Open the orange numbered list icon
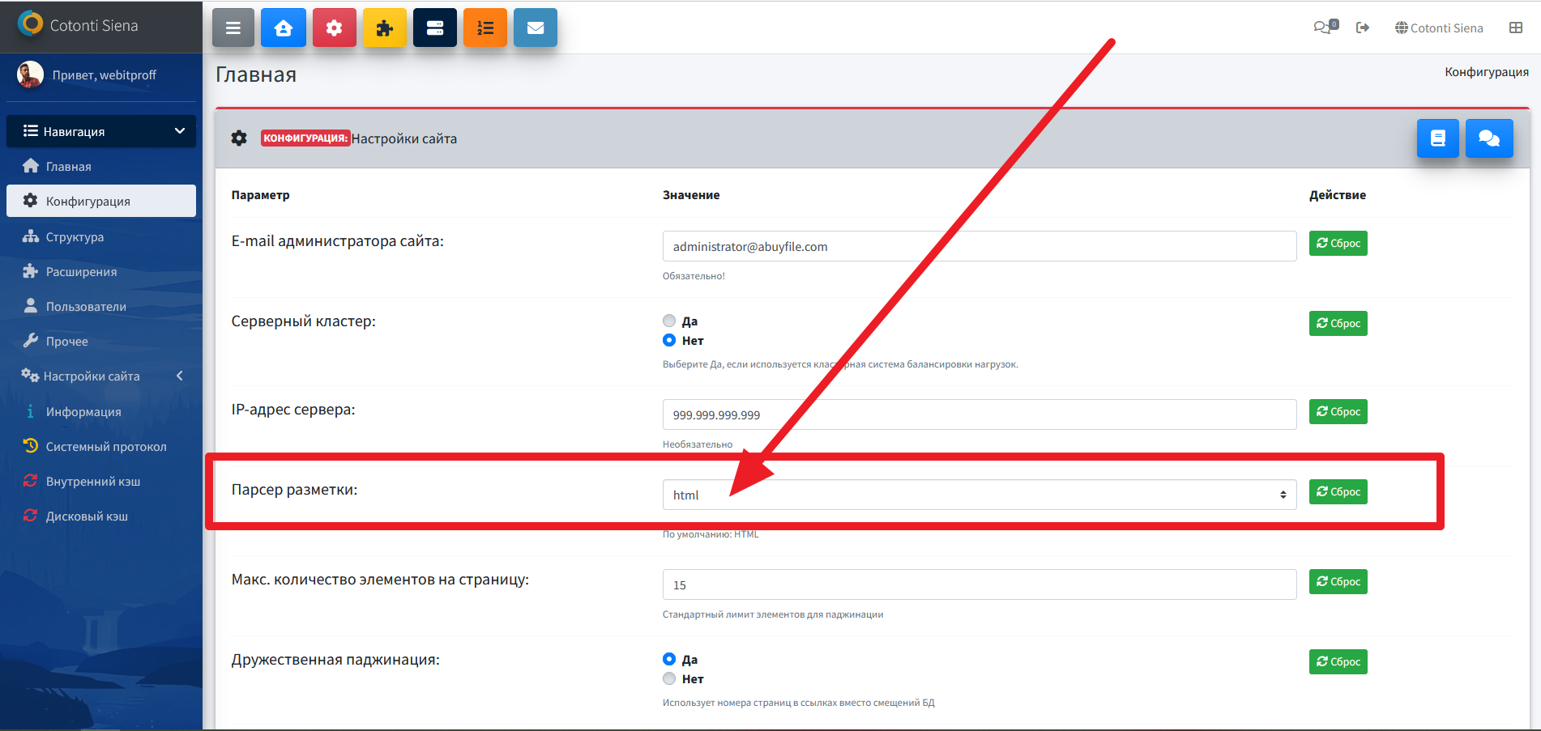 click(x=484, y=28)
